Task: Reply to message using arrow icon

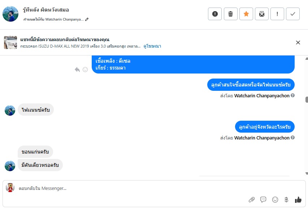Action: point(77,70)
